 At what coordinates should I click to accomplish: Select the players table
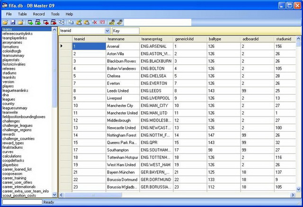8,86
